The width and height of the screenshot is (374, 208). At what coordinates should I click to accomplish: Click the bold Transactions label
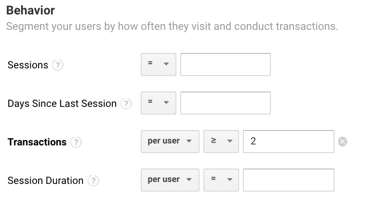pyautogui.click(x=37, y=142)
